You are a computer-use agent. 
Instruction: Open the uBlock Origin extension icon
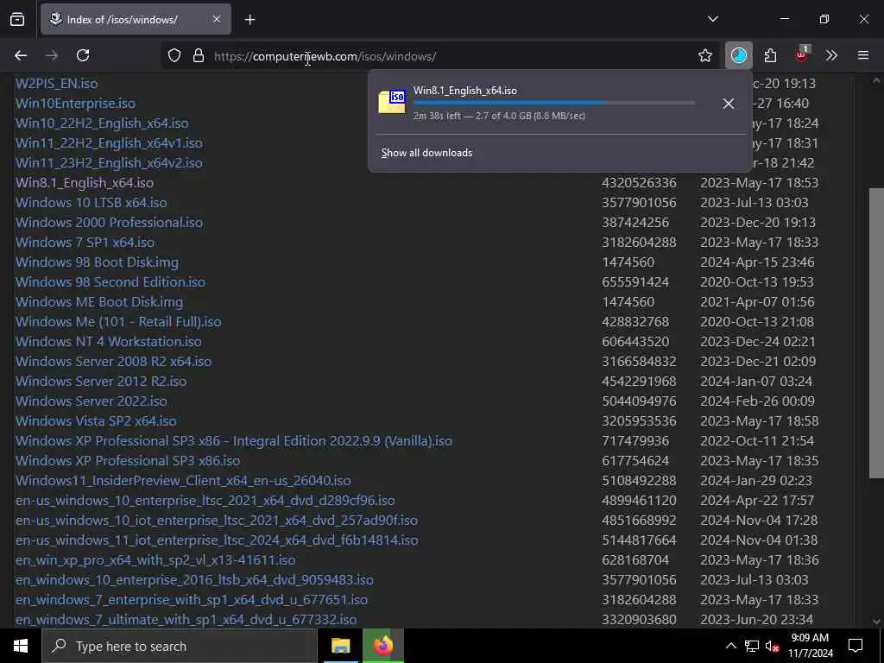(802, 54)
